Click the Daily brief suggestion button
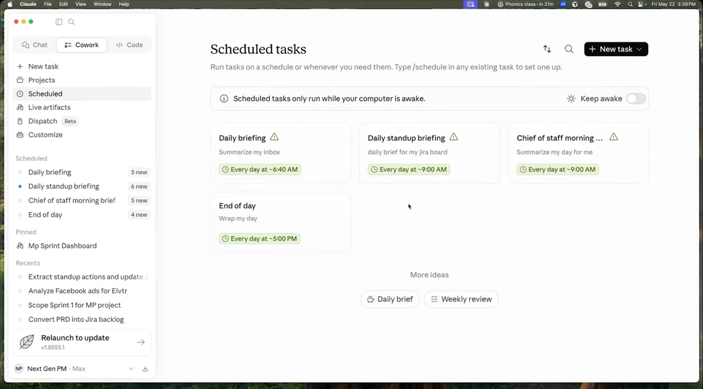This screenshot has height=389, width=703. [390, 299]
